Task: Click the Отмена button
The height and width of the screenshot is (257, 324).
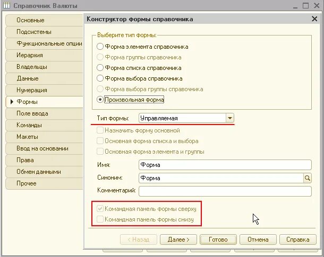Action: [x=258, y=240]
